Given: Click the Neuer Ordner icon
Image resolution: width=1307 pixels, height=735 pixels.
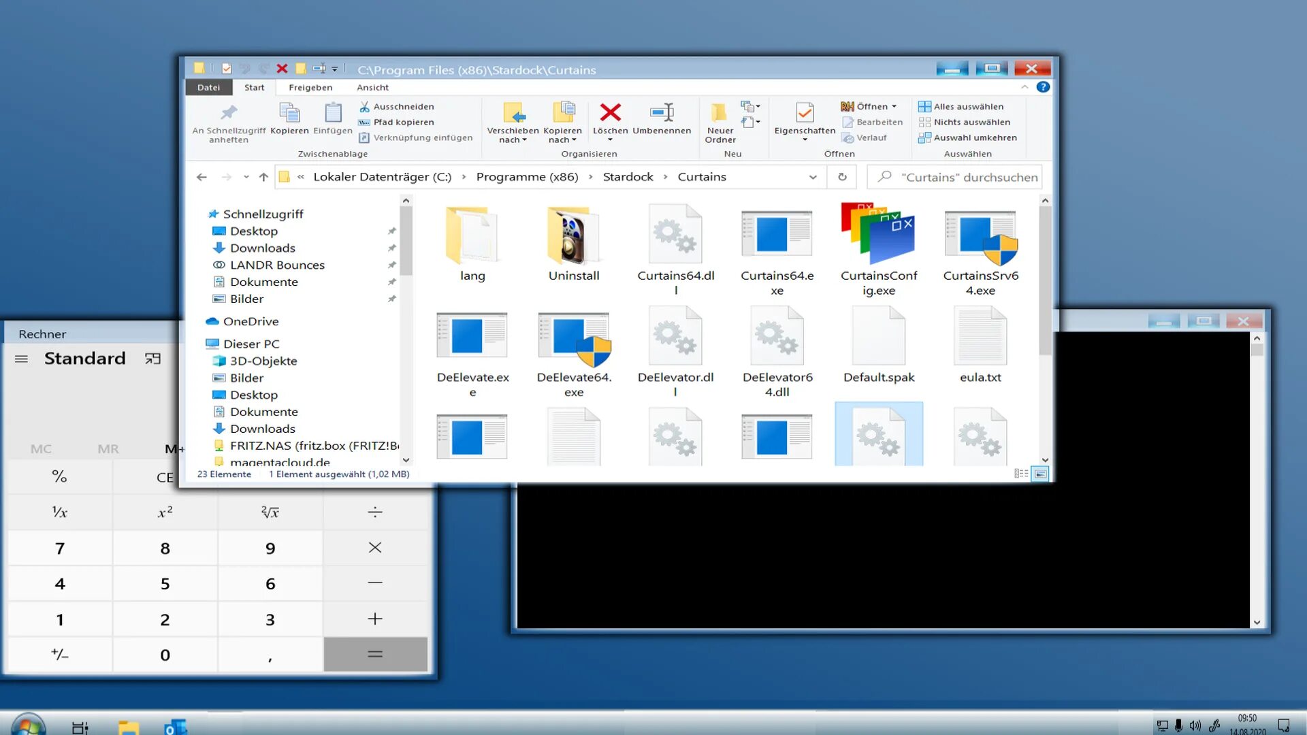Looking at the screenshot, I should pyautogui.click(x=720, y=113).
